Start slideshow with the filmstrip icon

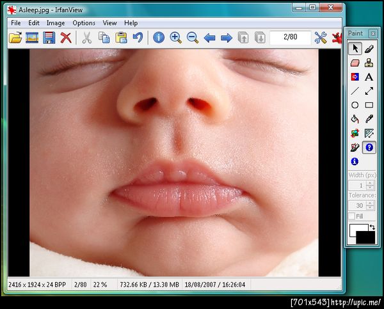click(x=32, y=38)
